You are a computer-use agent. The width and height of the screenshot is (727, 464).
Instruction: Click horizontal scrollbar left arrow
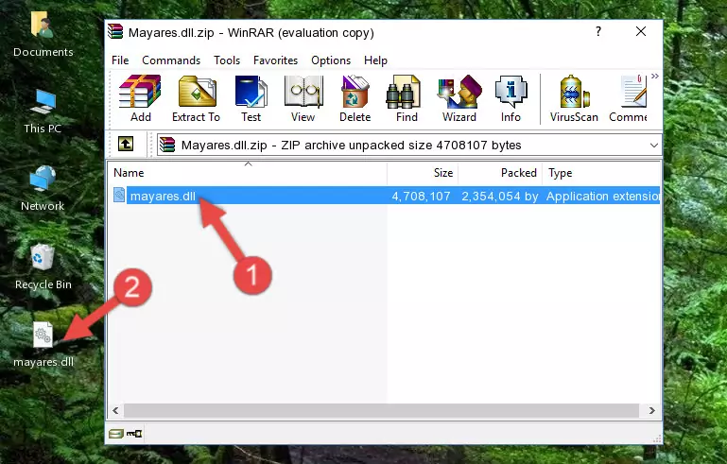tap(115, 410)
